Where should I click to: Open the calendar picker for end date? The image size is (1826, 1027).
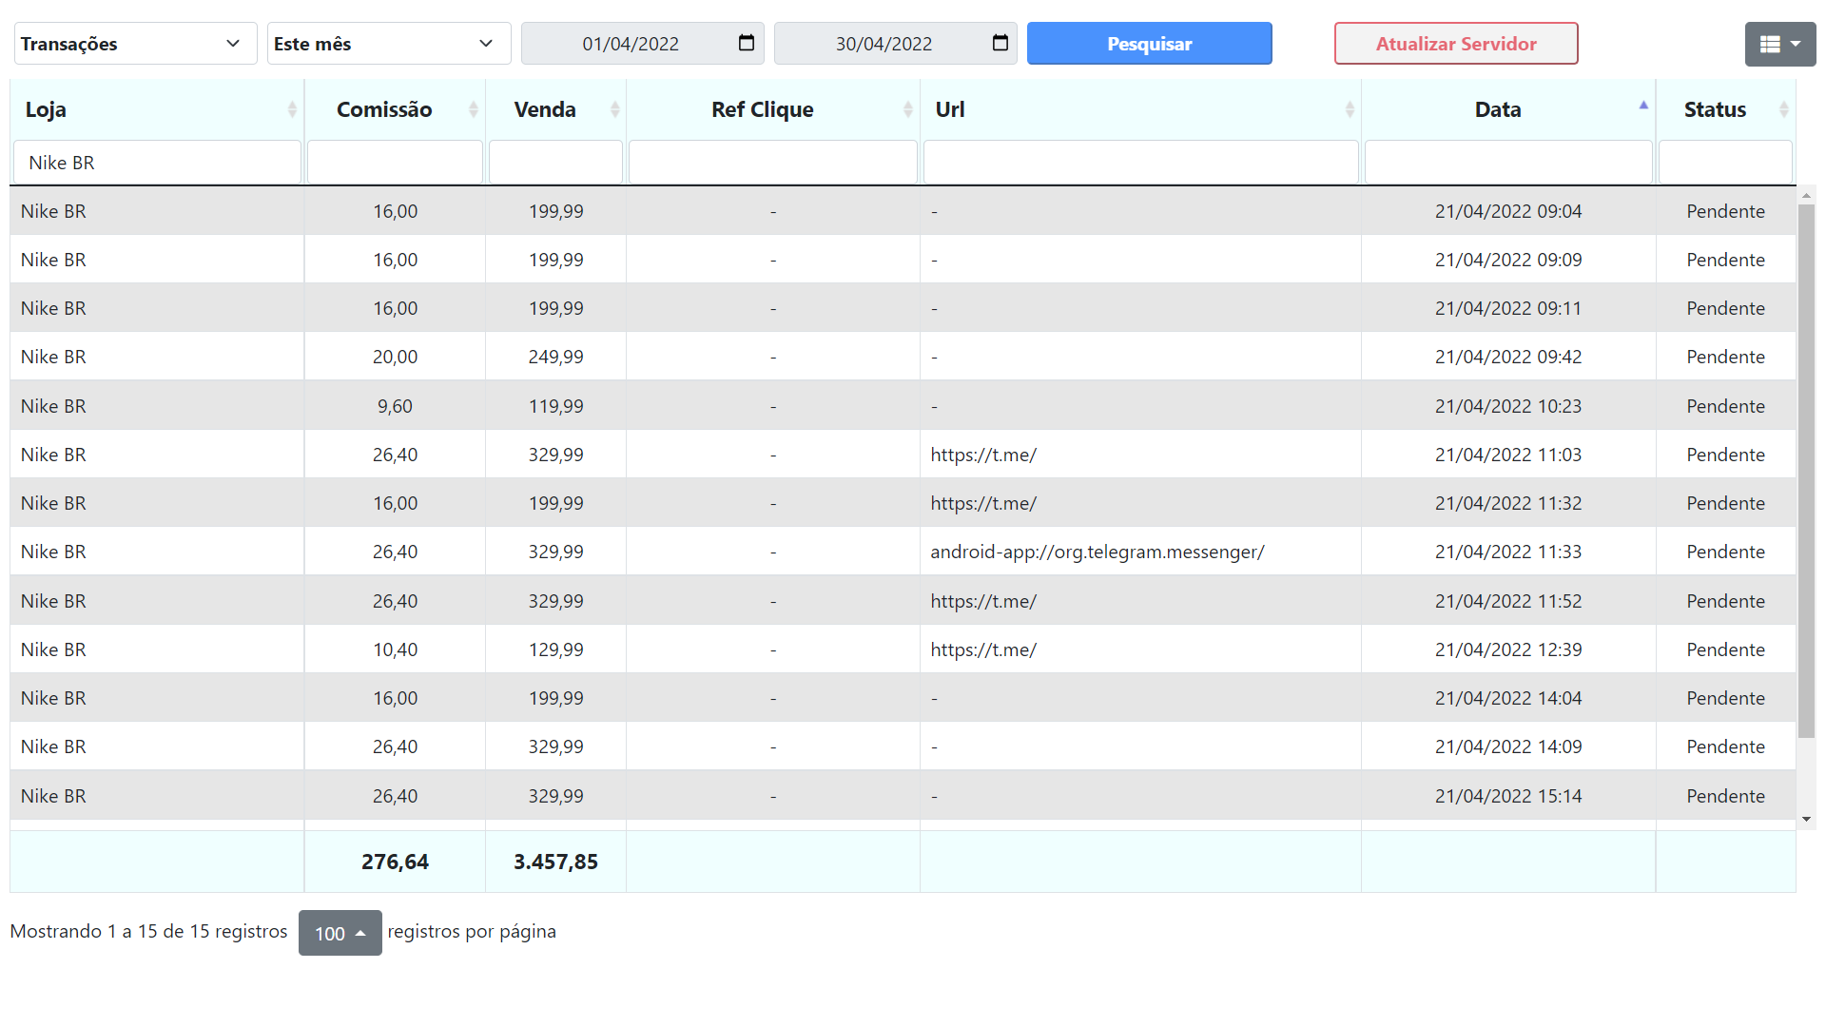[x=1000, y=43]
